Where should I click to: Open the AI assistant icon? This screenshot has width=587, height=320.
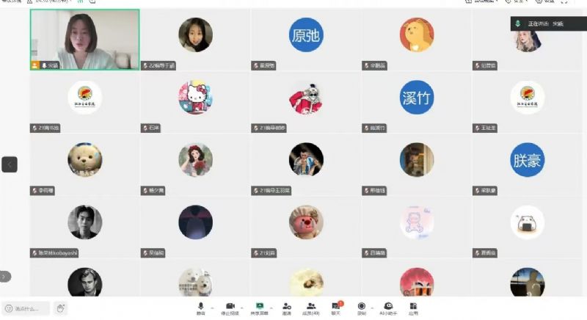[388, 308]
